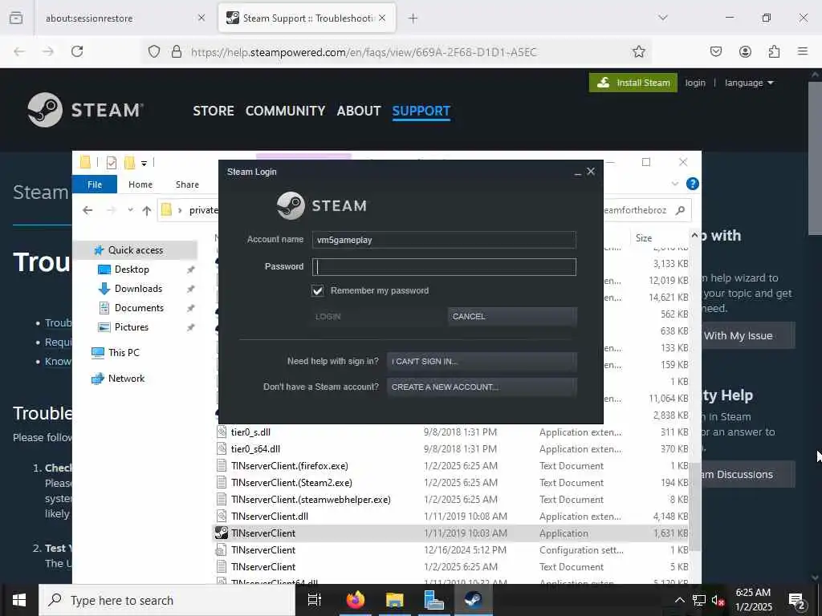Select TINserverClient.(steamwebhelper.exe) file
Screen dimensions: 822x616
(311, 499)
